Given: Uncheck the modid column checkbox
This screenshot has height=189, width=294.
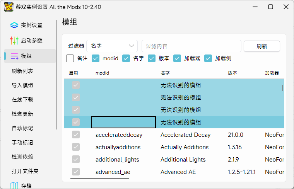Looking at the screenshot, I should pyautogui.click(x=96, y=58).
